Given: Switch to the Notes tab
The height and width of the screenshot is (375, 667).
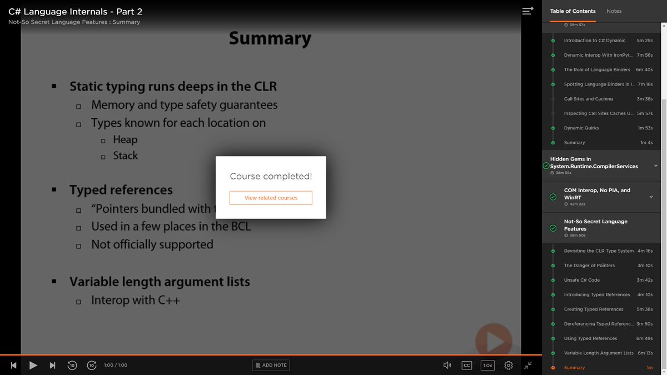Looking at the screenshot, I should coord(614,11).
